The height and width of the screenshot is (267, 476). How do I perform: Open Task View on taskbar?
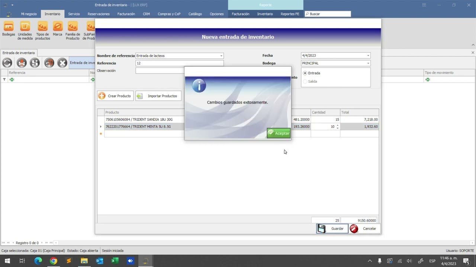[22, 261]
